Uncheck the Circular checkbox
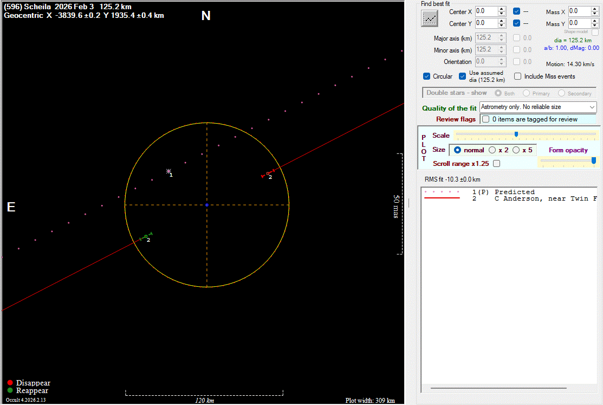The image size is (603, 405). tap(427, 76)
